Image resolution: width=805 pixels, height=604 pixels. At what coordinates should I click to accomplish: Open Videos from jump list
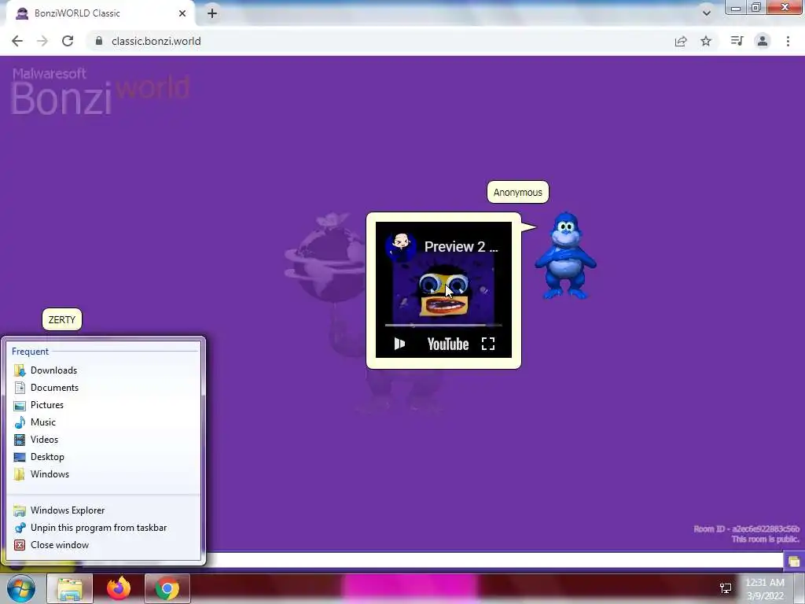coord(105,440)
